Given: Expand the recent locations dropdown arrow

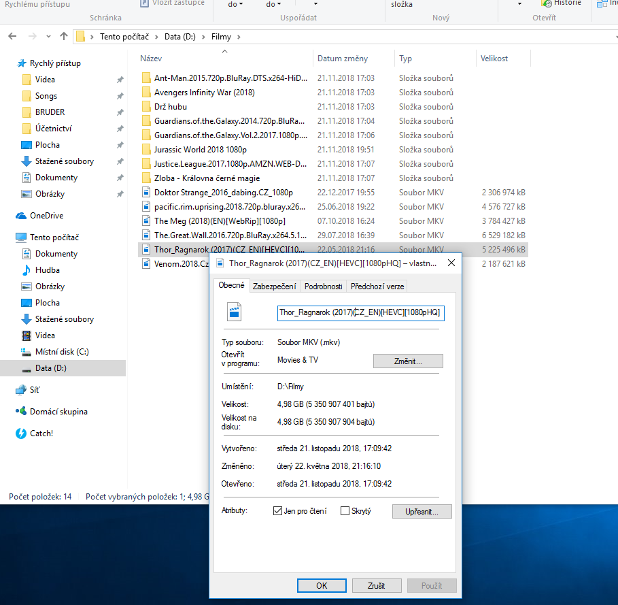Looking at the screenshot, I should click(x=49, y=37).
